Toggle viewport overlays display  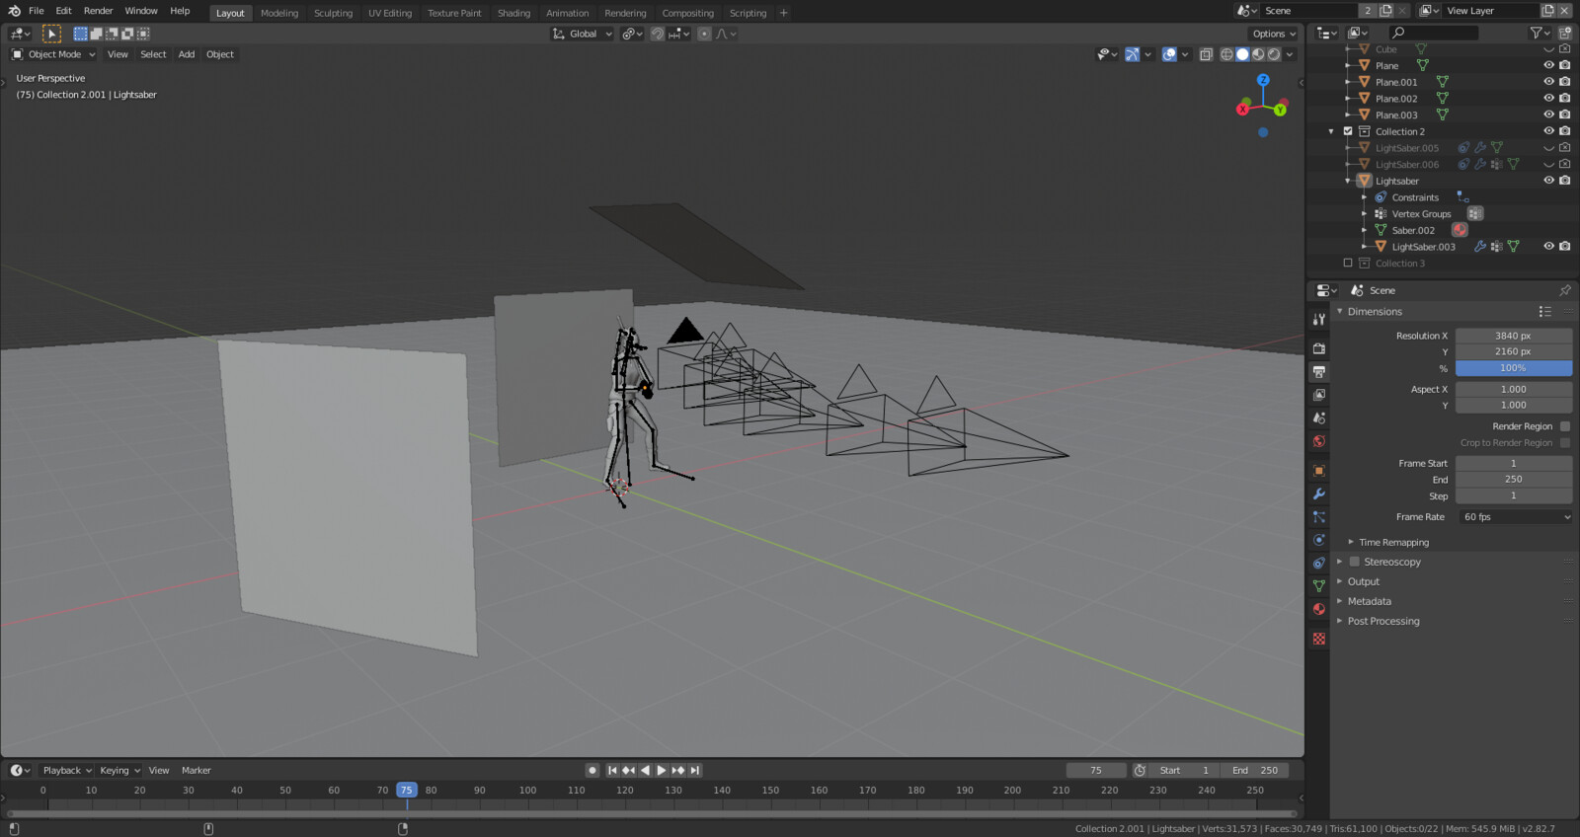1169,54
